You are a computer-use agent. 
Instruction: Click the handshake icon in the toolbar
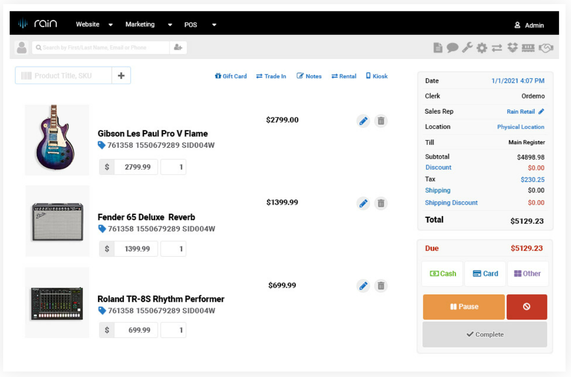pos(546,47)
